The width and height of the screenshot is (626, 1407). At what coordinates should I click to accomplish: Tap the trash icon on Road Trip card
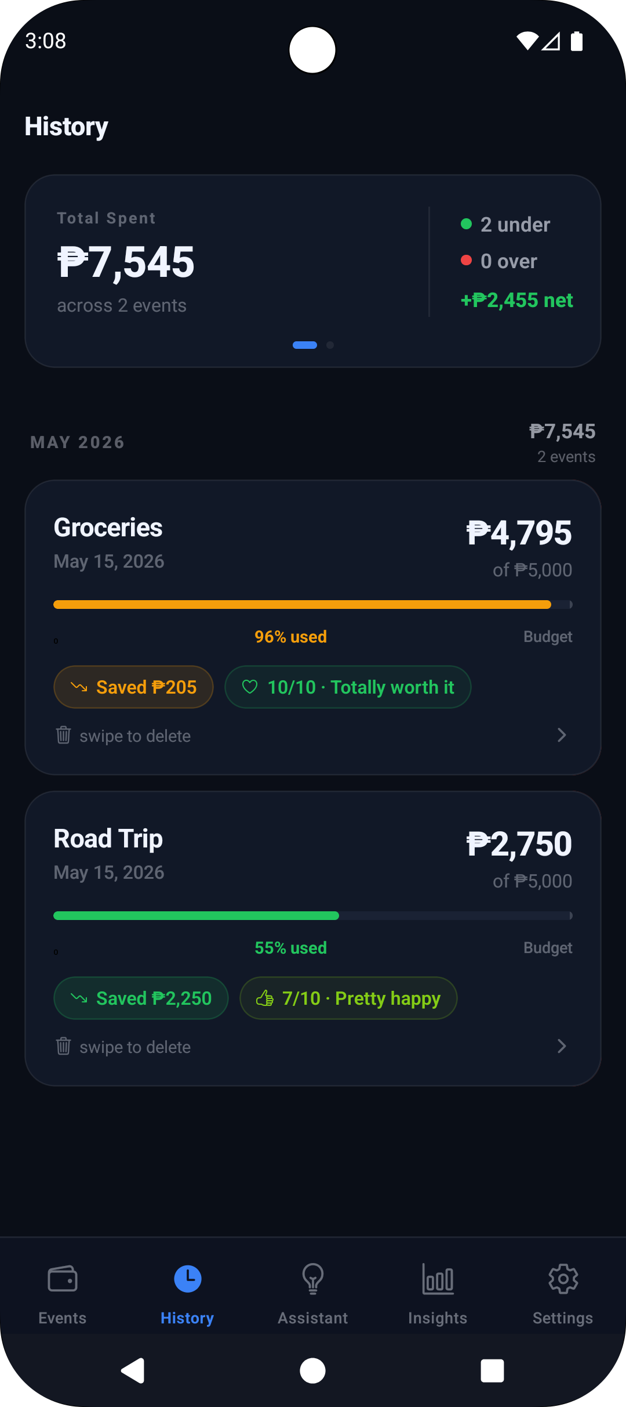point(63,1046)
